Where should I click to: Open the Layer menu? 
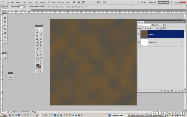coord(24,2)
